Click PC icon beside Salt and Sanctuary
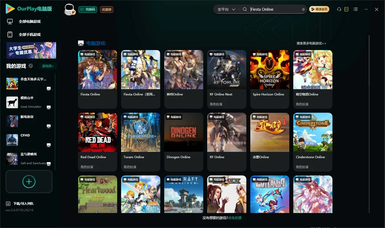The width and height of the screenshot is (385, 228). click(x=49, y=164)
